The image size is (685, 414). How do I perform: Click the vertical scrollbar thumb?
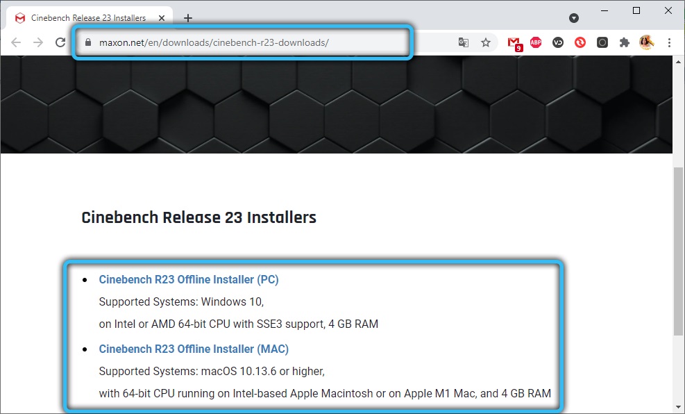click(x=678, y=250)
